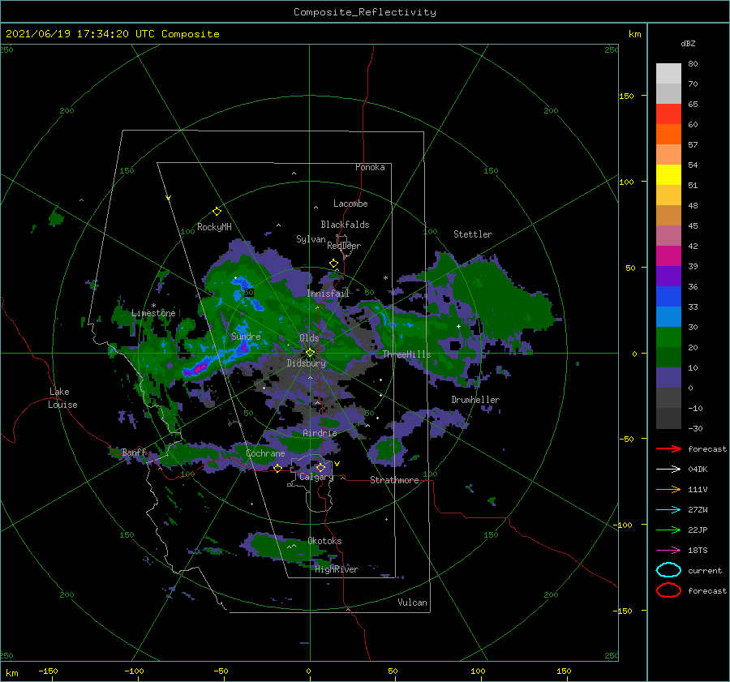Image resolution: width=730 pixels, height=682 pixels.
Task: Click the RedDeer city label
Action: click(344, 246)
